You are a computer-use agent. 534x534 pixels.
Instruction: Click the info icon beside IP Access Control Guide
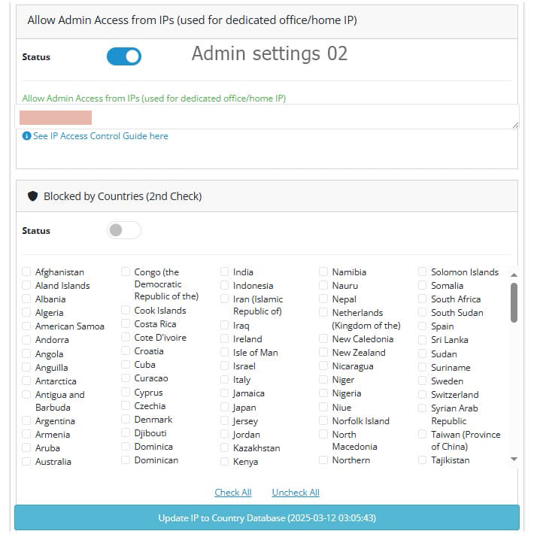26,136
